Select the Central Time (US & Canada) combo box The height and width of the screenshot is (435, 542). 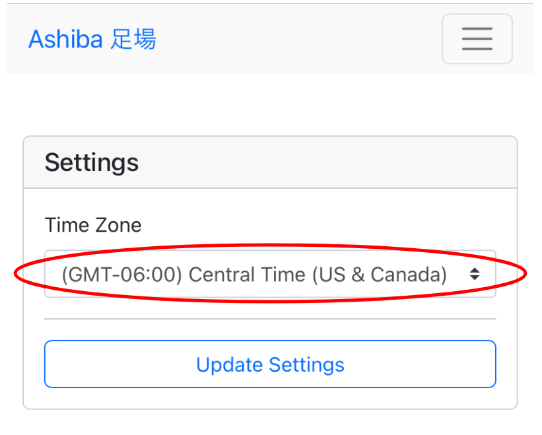click(x=269, y=274)
